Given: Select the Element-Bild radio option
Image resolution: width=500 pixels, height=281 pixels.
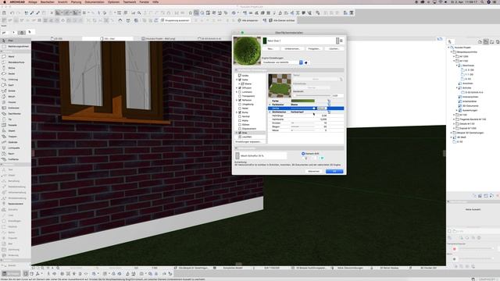Looking at the screenshot, I should click(303, 154).
